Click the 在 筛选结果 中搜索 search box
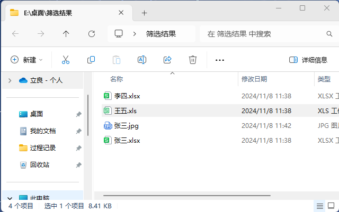The image size is (339, 212). [x=265, y=34]
